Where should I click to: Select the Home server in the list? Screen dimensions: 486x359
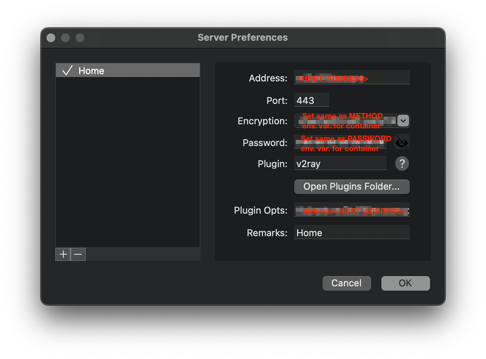click(x=128, y=70)
